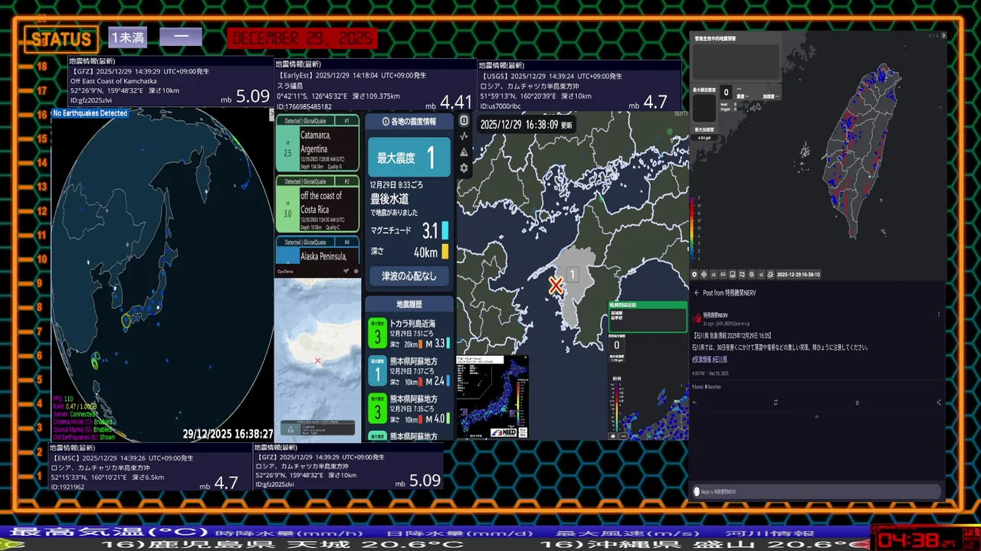Click the 津波の心配なし button

point(409,275)
